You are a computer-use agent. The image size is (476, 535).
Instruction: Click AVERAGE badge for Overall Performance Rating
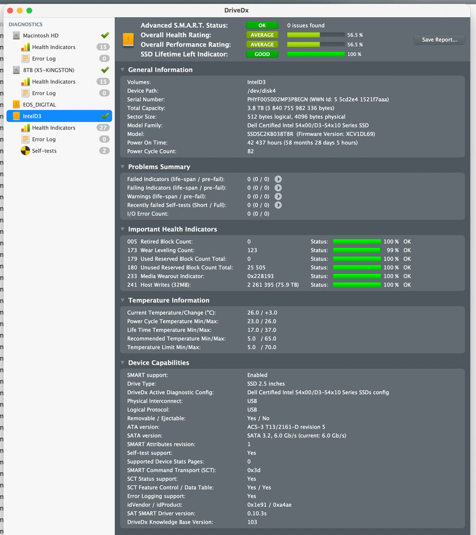tap(262, 44)
